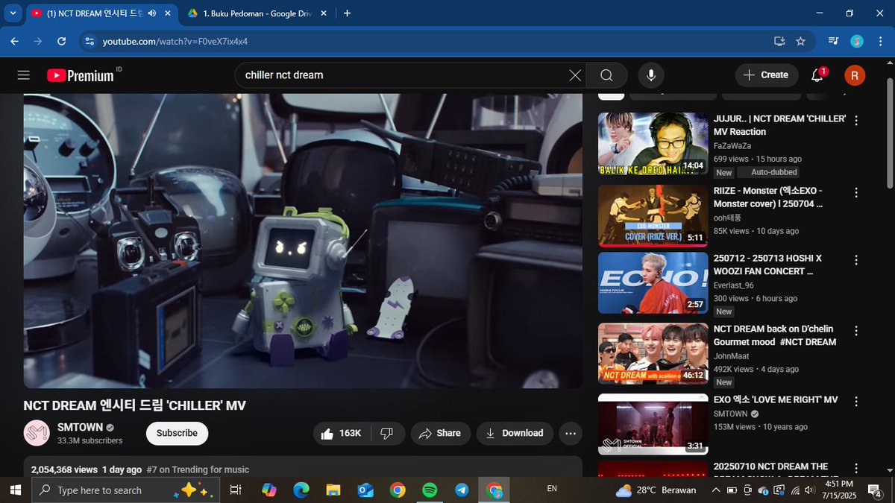Click the magnifier search button

point(606,75)
